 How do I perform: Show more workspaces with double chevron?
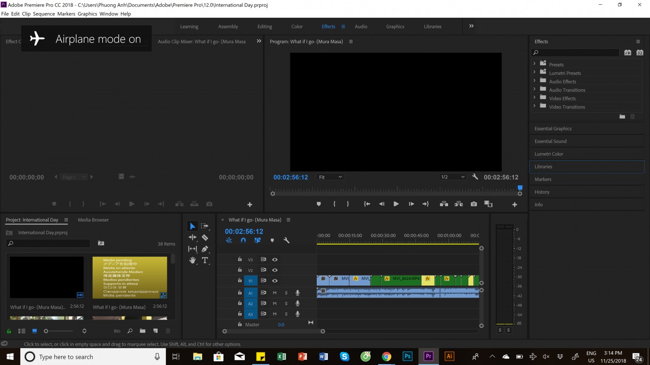pos(471,26)
